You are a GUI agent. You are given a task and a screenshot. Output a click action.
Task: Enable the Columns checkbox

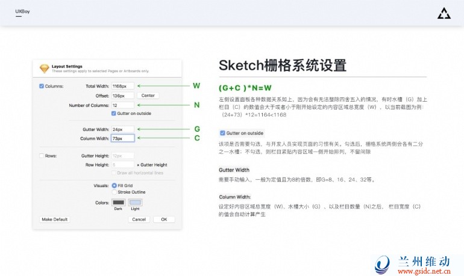[x=42, y=86]
